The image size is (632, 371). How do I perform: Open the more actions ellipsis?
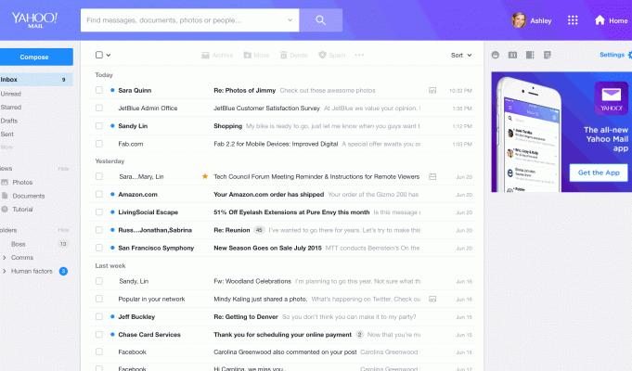click(359, 55)
